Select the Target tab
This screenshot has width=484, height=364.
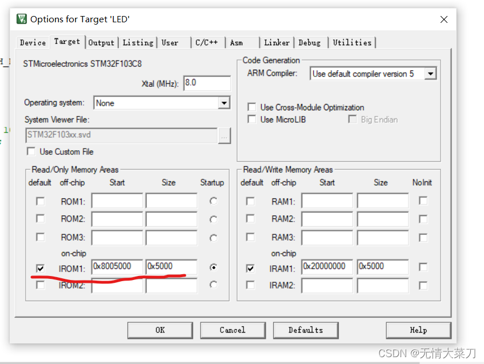[x=67, y=41]
